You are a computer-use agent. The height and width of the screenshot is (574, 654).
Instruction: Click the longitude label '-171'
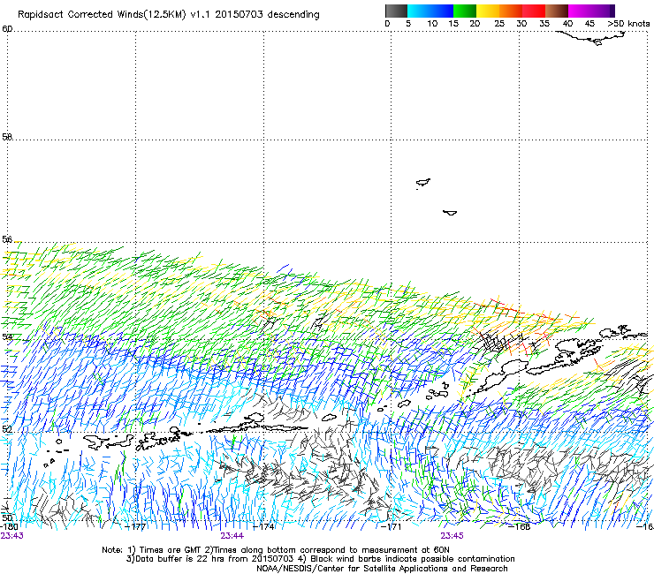(392, 526)
